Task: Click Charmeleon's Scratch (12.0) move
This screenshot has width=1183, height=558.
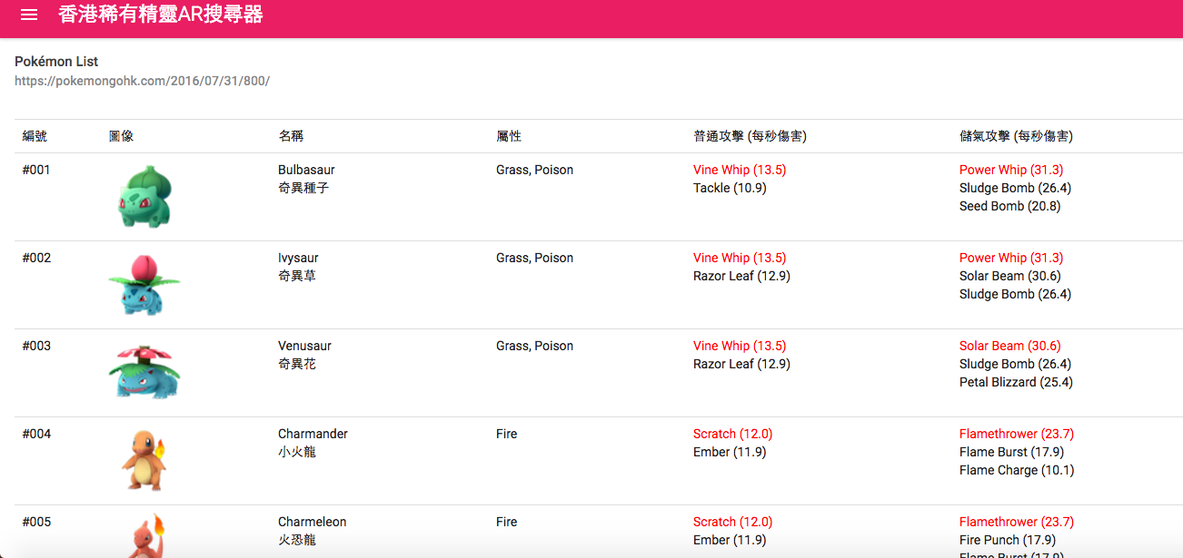Action: coord(732,522)
